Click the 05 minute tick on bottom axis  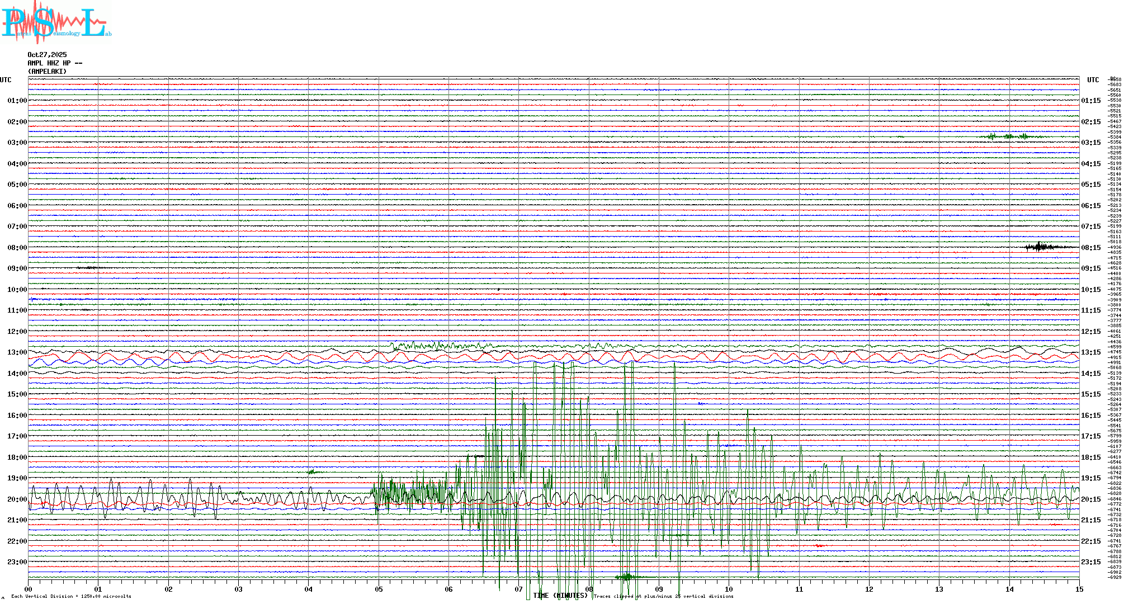[379, 589]
